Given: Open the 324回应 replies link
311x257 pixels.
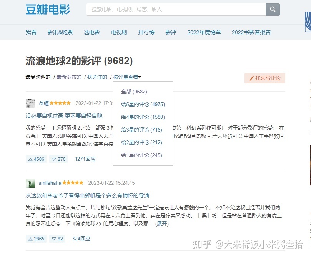Looking at the screenshot, I should click(x=81, y=239).
